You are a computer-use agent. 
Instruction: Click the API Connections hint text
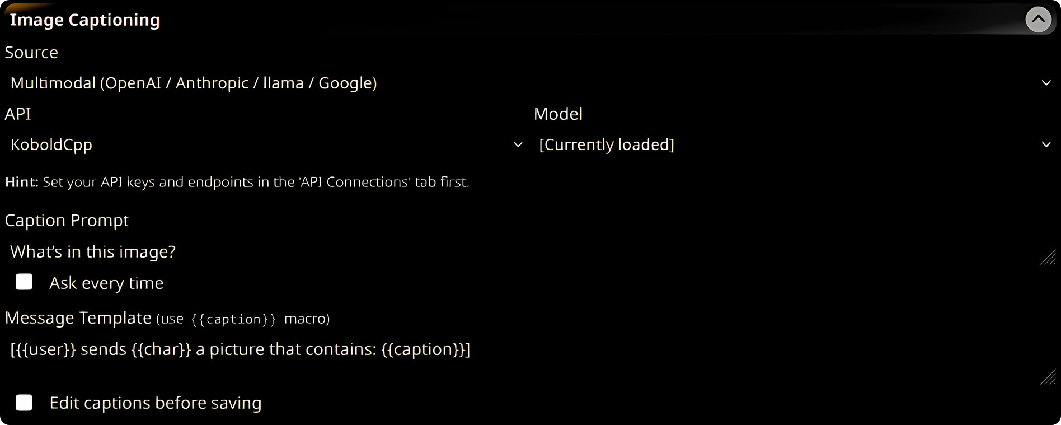(x=237, y=182)
